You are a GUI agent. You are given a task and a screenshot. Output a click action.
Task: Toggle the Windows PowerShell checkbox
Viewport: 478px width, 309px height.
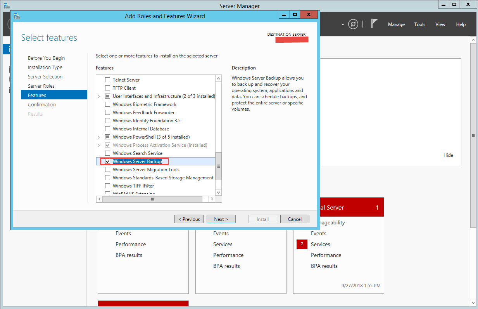(x=108, y=137)
